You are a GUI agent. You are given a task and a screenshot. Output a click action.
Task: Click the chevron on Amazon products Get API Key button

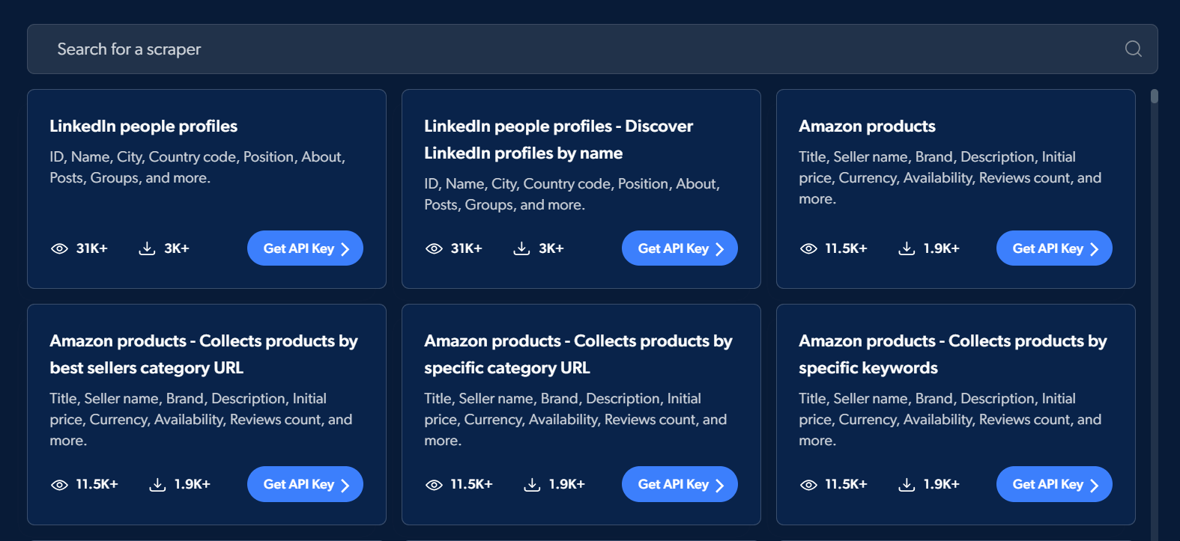1095,248
